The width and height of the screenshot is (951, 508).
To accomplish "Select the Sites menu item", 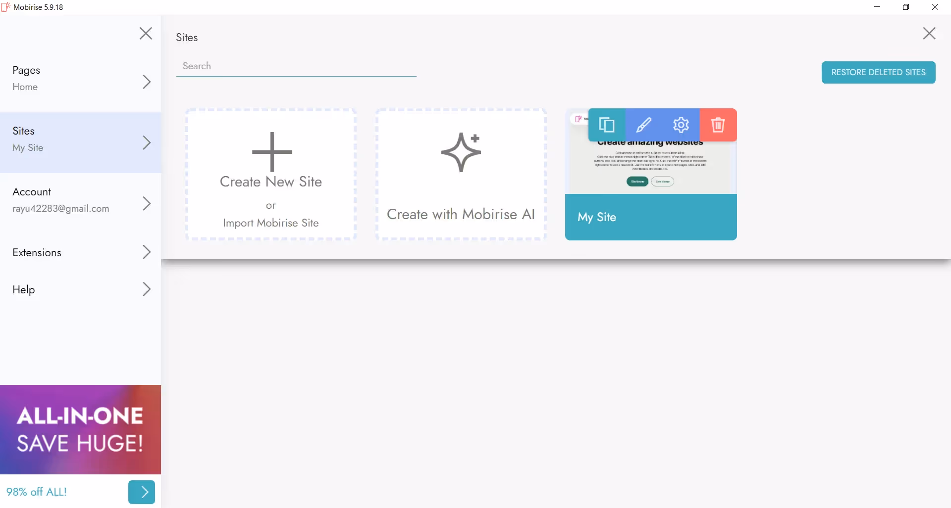I will click(80, 142).
